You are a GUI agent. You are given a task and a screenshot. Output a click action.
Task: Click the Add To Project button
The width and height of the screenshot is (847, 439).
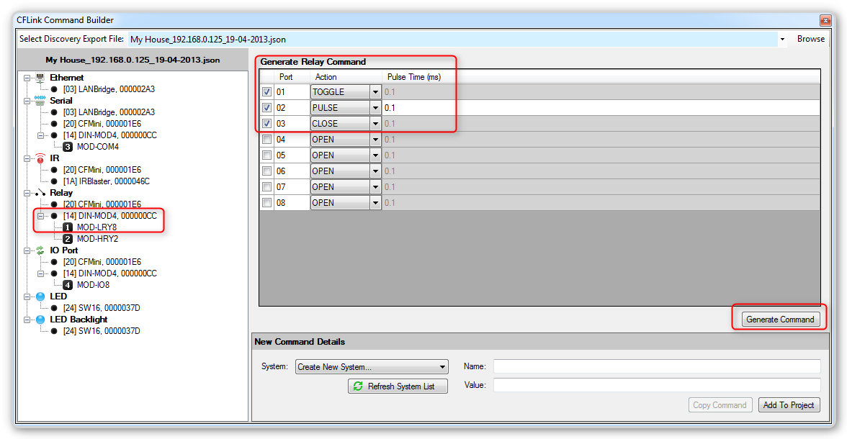tap(789, 405)
